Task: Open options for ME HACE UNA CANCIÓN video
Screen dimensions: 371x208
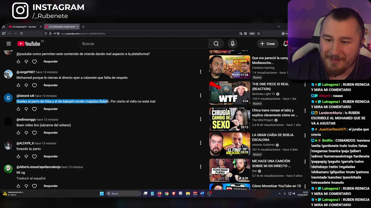Action: click(305, 161)
